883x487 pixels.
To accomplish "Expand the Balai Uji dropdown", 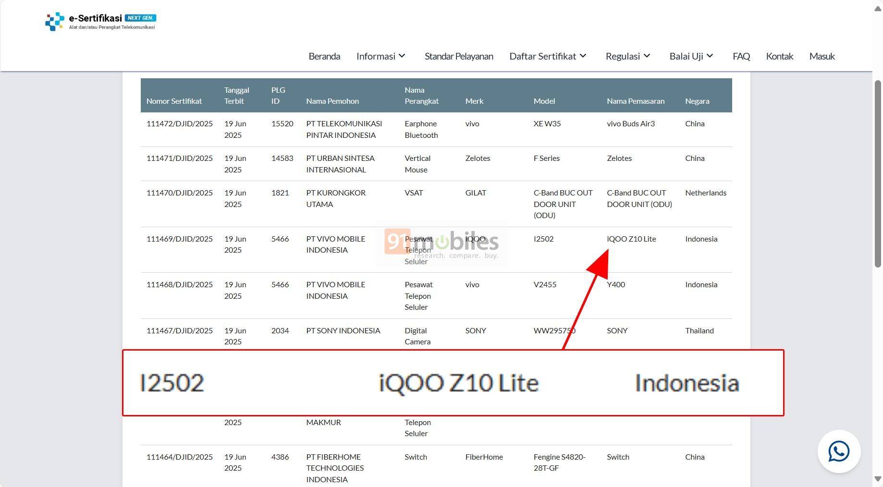I will pyautogui.click(x=691, y=56).
